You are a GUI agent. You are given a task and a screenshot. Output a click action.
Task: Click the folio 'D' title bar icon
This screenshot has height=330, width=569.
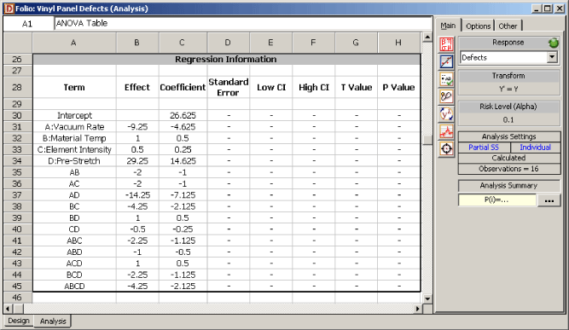(9, 9)
